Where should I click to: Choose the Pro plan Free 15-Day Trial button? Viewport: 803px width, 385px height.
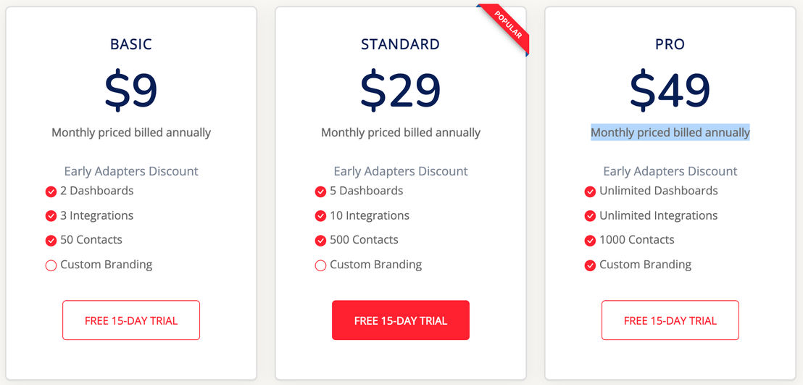[670, 320]
